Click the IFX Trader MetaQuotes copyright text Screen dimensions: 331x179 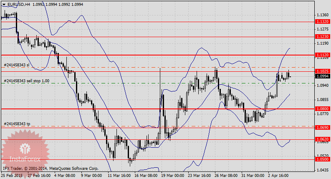click(50, 169)
